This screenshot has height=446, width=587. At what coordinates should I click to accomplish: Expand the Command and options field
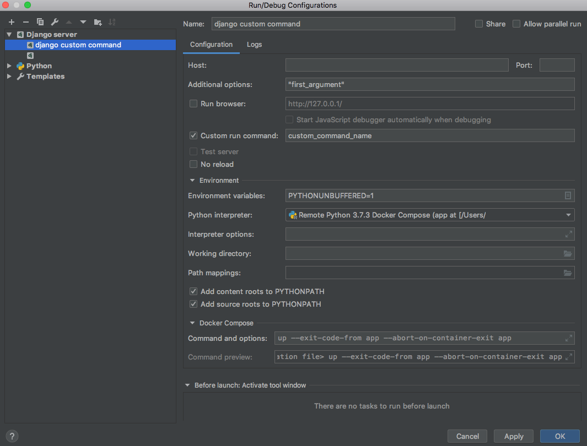click(x=568, y=338)
